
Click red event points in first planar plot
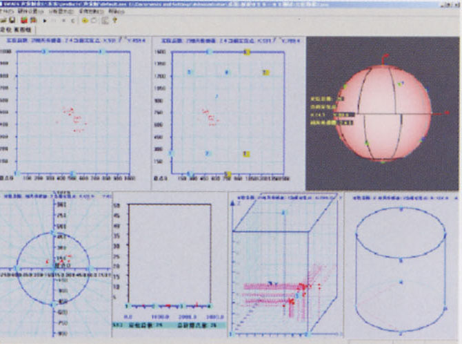point(72,117)
